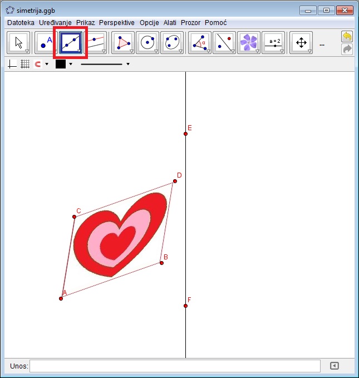This screenshot has width=359, height=378.
Task: Click the black line color swatch
Action: tap(61, 64)
